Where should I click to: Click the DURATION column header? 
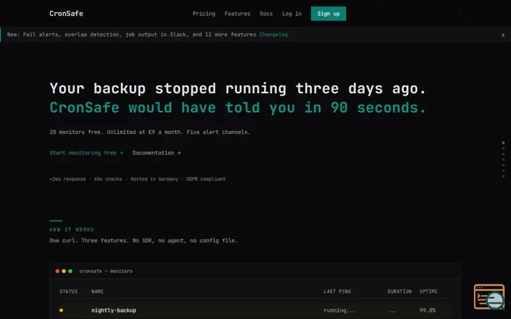[x=400, y=292]
